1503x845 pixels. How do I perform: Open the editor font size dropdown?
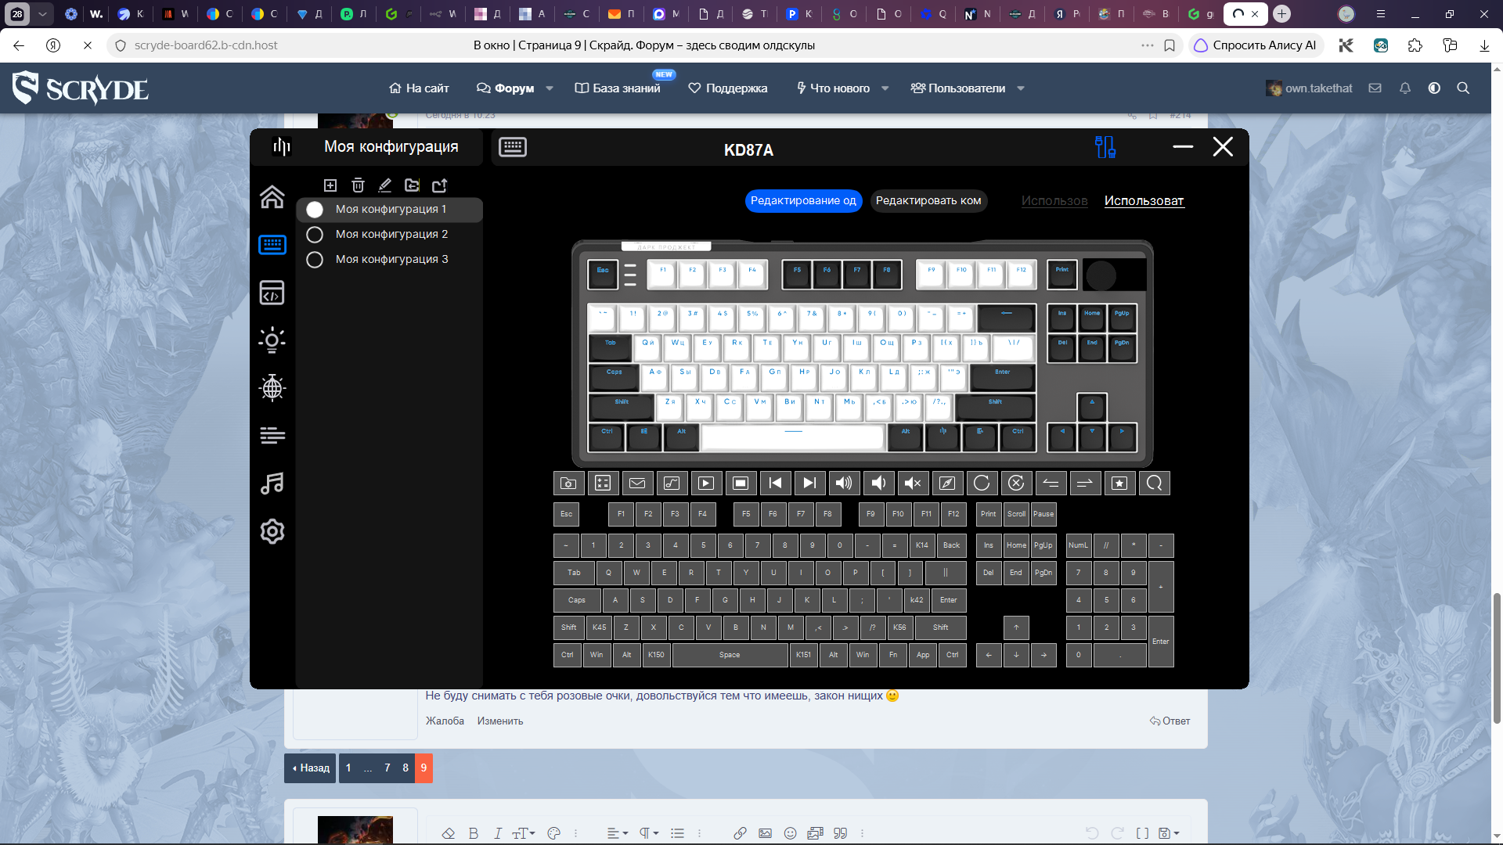[x=524, y=833]
